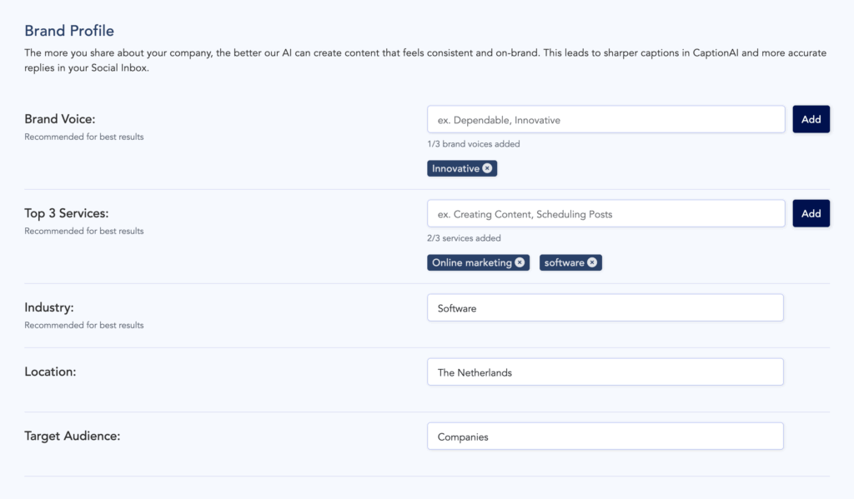Click the "Top 3 Services:" label

tap(67, 212)
